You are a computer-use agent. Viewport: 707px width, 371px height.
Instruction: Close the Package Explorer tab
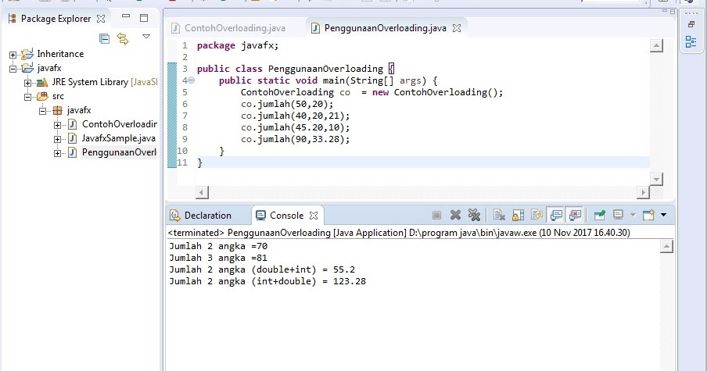point(101,19)
